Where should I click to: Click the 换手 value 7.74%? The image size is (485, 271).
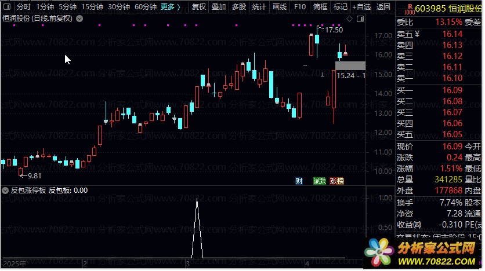coord(451,203)
